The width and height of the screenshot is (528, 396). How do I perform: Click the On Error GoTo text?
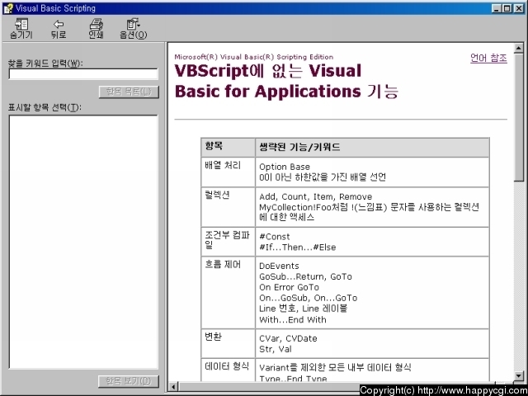(289, 287)
